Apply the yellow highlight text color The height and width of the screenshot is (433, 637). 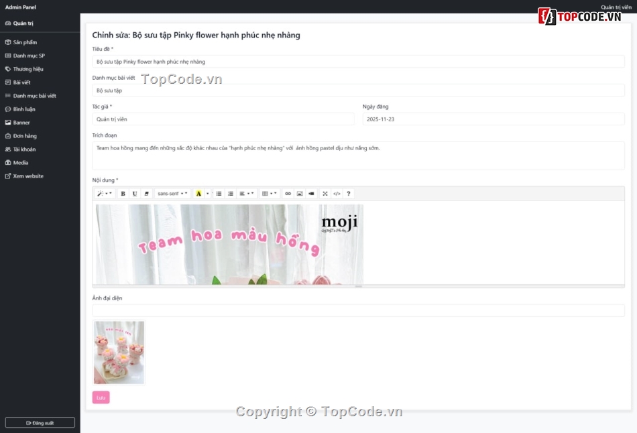pyautogui.click(x=198, y=194)
